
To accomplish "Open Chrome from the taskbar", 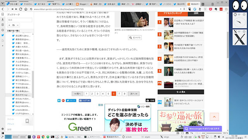I will click(43, 137).
